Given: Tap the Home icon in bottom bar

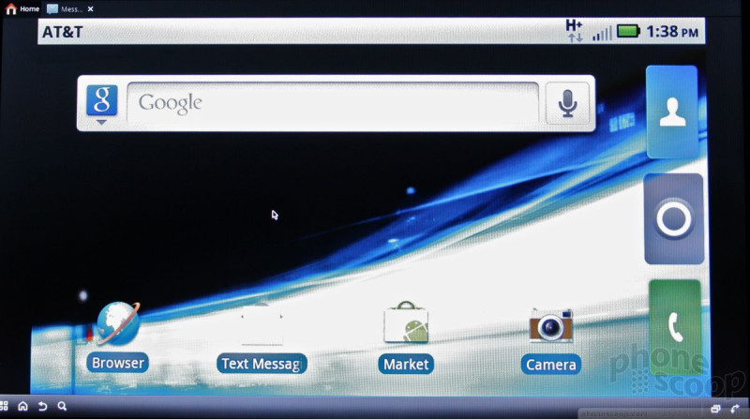Looking at the screenshot, I should pos(22,406).
